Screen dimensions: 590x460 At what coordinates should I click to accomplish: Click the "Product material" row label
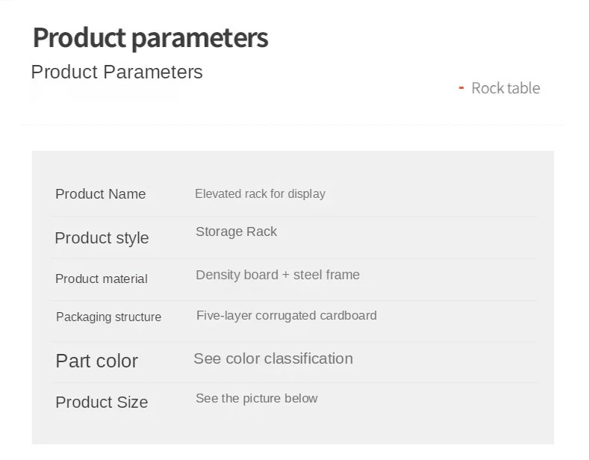(101, 279)
